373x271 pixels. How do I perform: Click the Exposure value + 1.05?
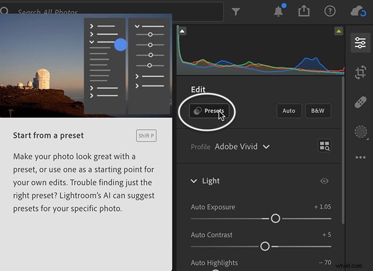(x=322, y=207)
